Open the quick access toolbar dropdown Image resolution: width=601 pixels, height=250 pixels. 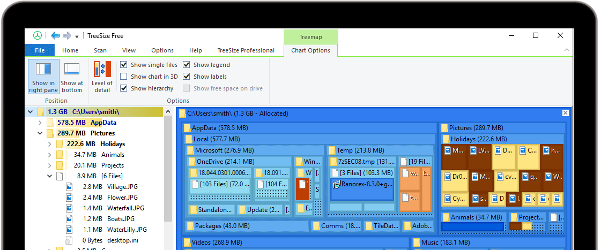[77, 36]
